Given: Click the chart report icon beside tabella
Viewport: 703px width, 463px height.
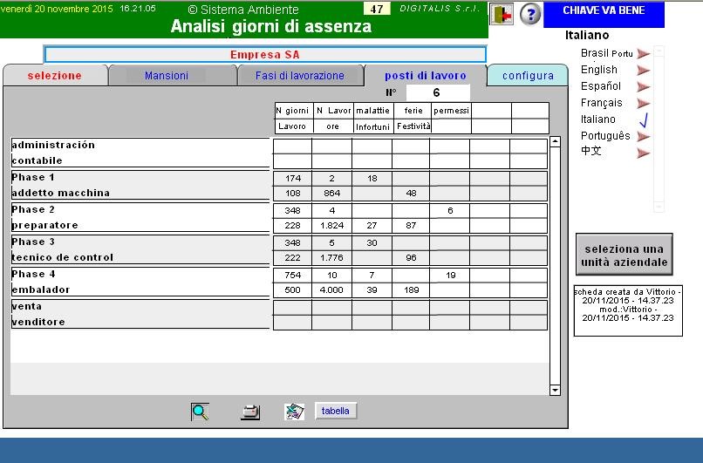Looking at the screenshot, I should [295, 412].
